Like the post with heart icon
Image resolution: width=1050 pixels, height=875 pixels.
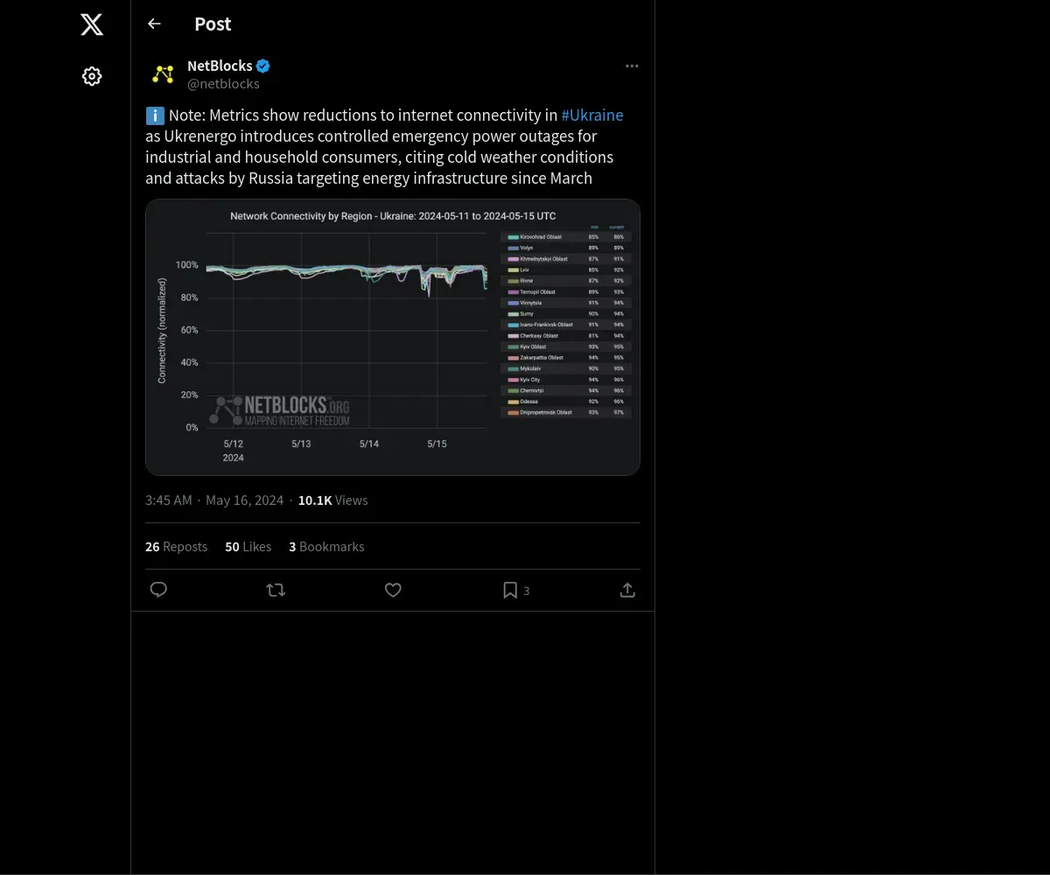(393, 590)
